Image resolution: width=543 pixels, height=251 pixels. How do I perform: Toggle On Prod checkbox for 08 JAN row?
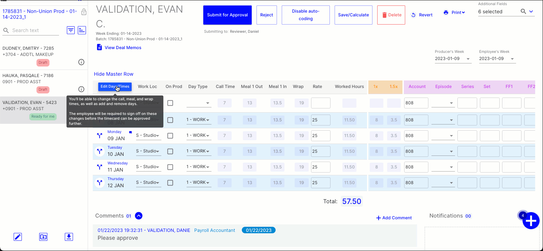coord(170,120)
